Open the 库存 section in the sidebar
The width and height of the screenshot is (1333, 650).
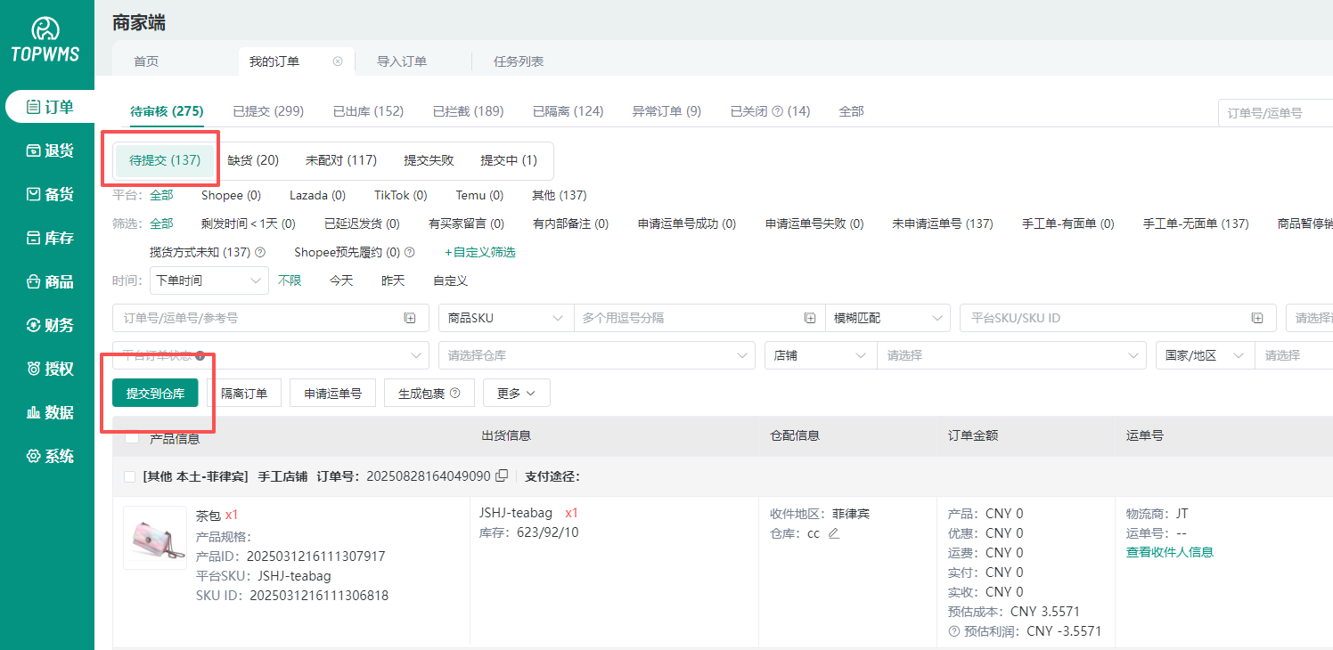[49, 237]
